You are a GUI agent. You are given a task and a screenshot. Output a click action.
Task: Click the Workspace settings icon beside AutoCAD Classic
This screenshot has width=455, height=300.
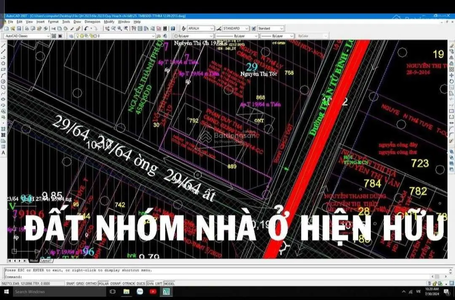(x=54, y=36)
